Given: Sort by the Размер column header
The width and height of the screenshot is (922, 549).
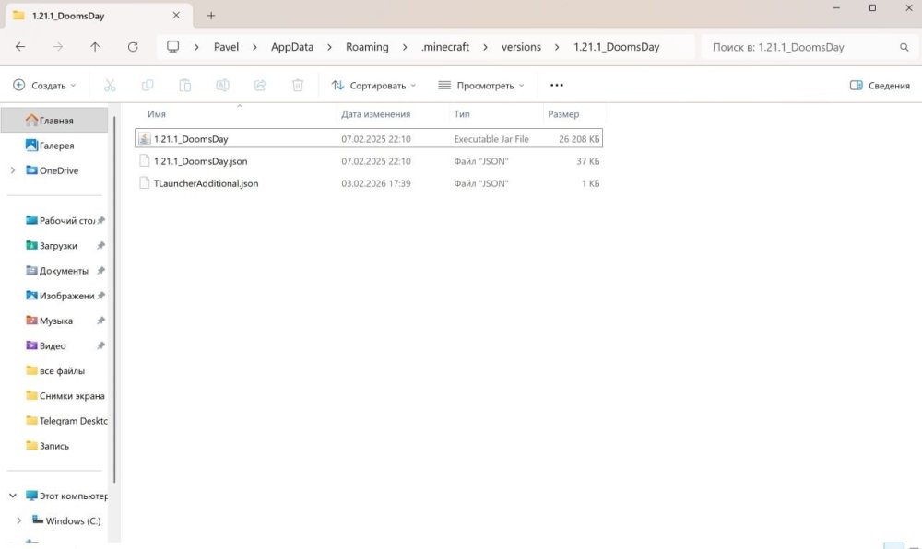Looking at the screenshot, I should point(563,114).
